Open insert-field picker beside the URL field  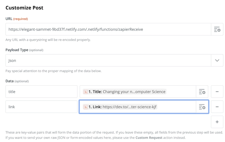click(x=217, y=29)
